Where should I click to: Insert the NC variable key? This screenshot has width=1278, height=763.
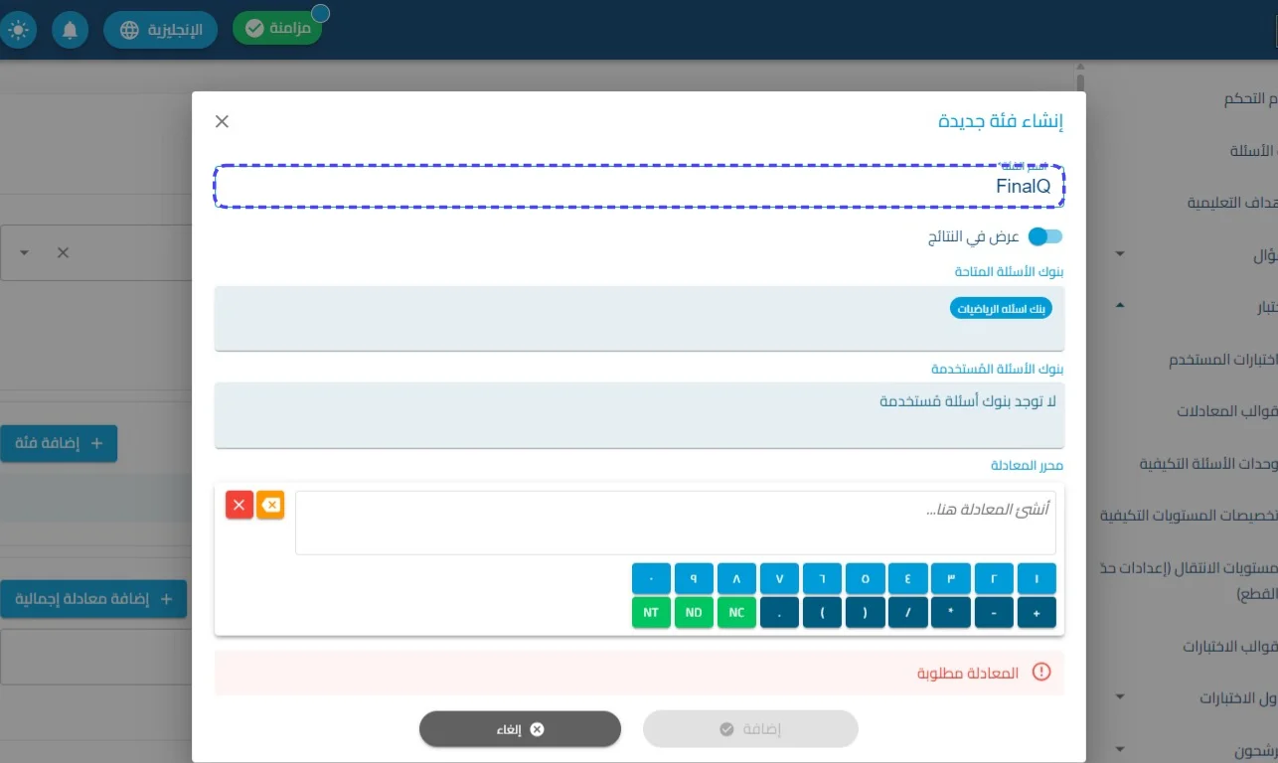pyautogui.click(x=736, y=612)
